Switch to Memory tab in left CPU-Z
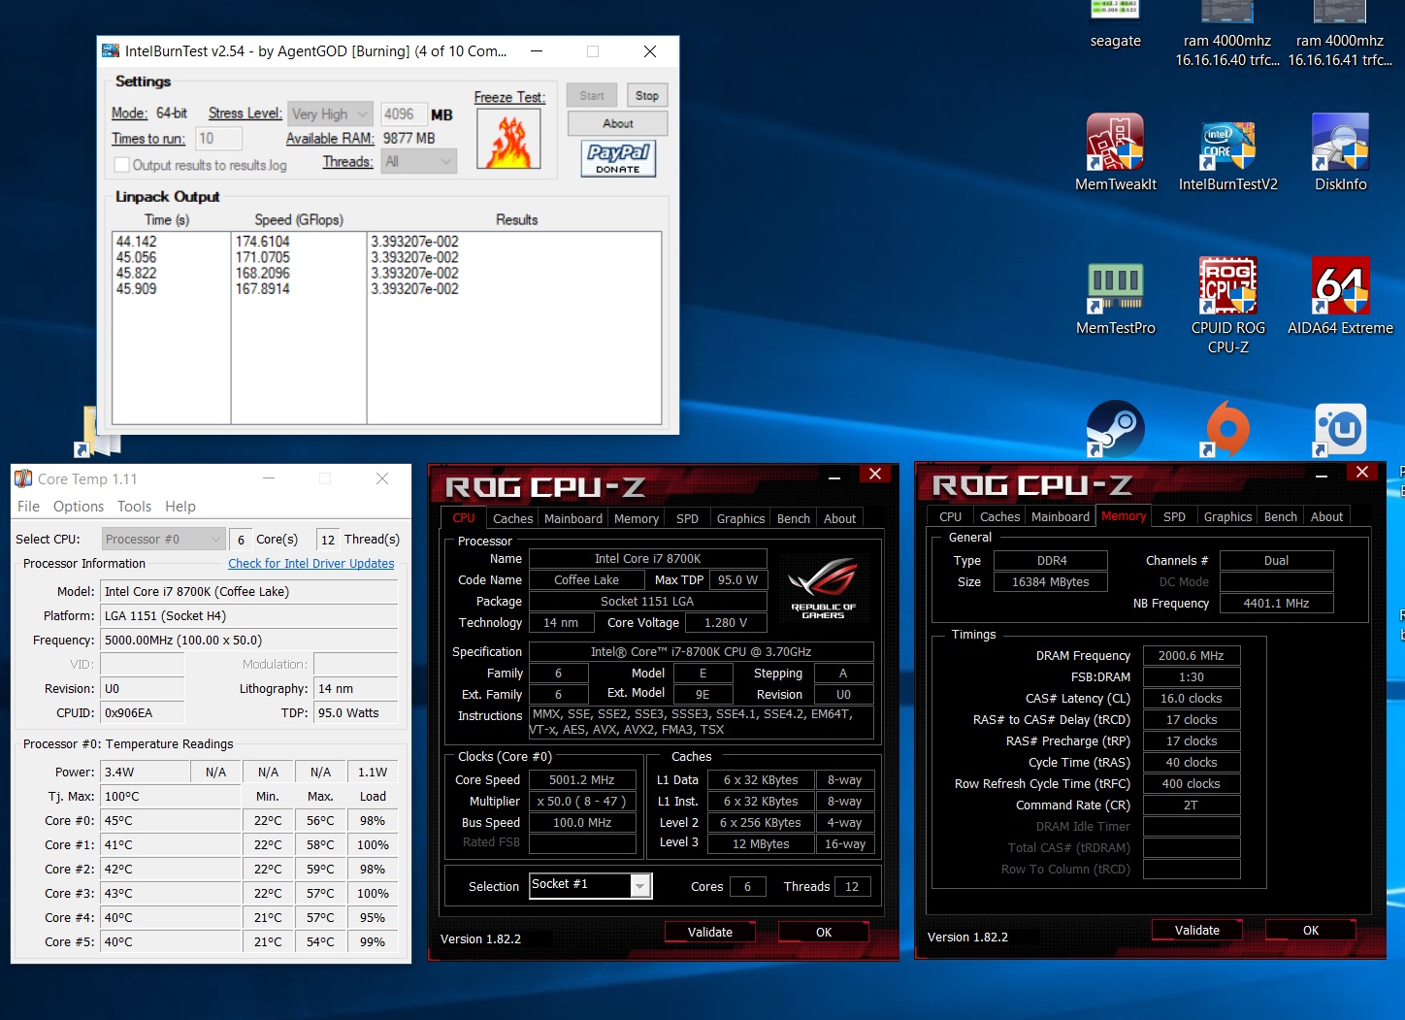This screenshot has height=1020, width=1405. [x=637, y=518]
